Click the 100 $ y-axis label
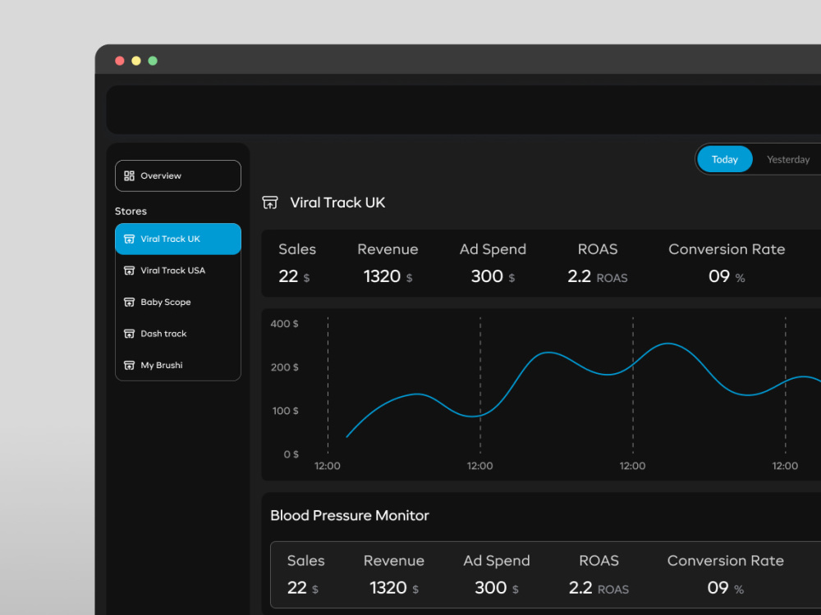The image size is (821, 615). click(286, 411)
